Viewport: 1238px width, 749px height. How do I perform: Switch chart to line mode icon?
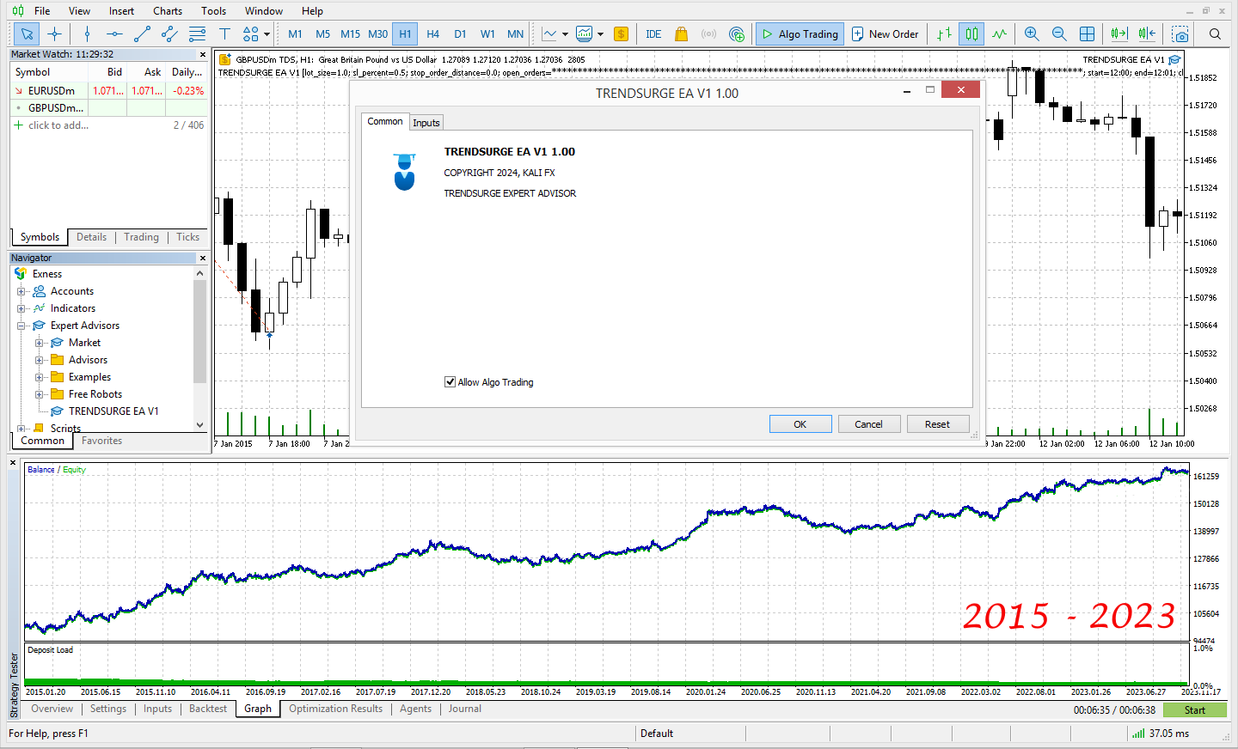(1000, 34)
